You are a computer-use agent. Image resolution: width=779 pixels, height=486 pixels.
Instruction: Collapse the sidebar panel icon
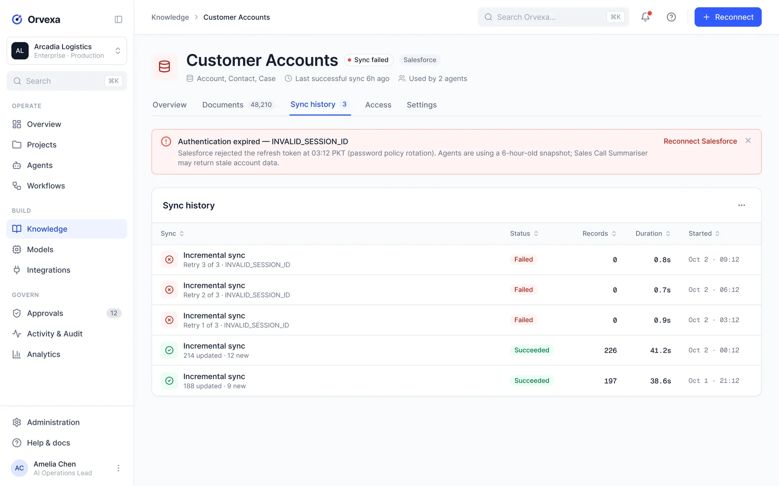tap(118, 19)
